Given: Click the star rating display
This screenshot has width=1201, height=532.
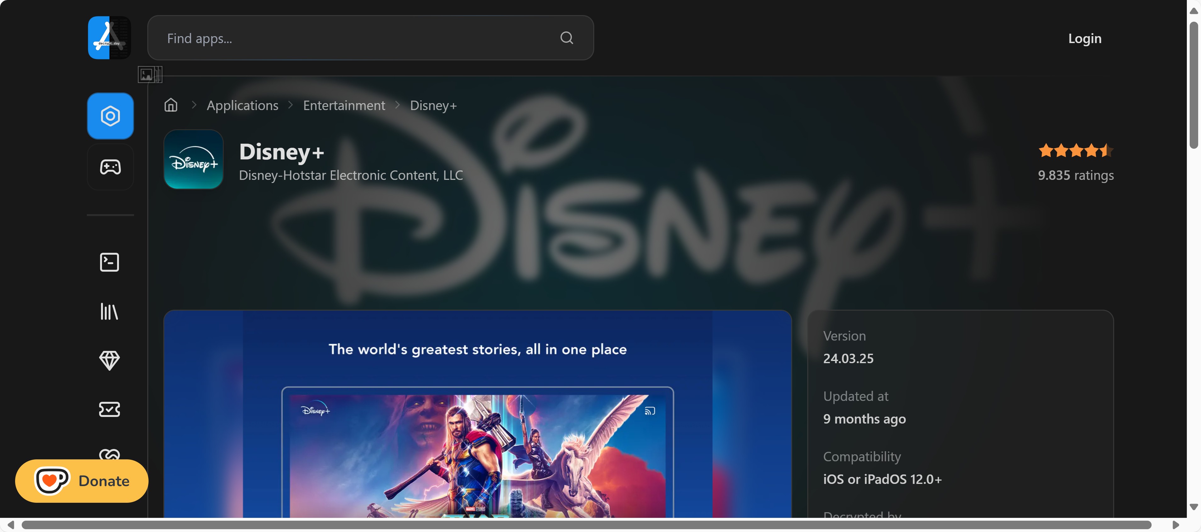Looking at the screenshot, I should tap(1076, 151).
